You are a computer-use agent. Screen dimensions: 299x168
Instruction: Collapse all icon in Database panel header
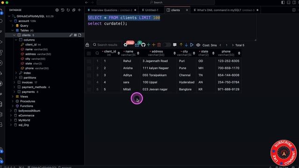tap(74, 10)
